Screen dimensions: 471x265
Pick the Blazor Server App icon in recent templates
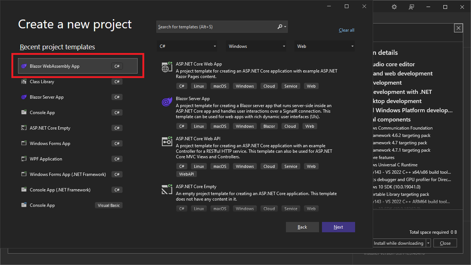24,97
